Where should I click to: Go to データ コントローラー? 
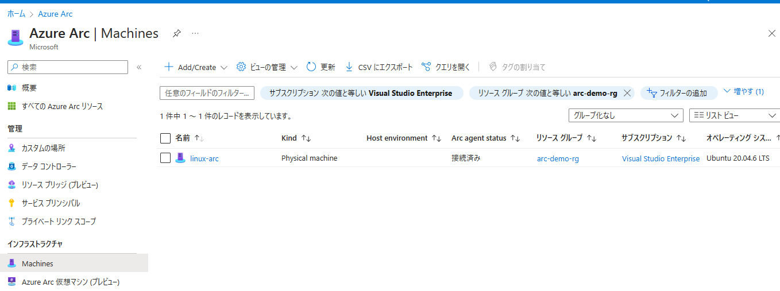pyautogui.click(x=49, y=166)
